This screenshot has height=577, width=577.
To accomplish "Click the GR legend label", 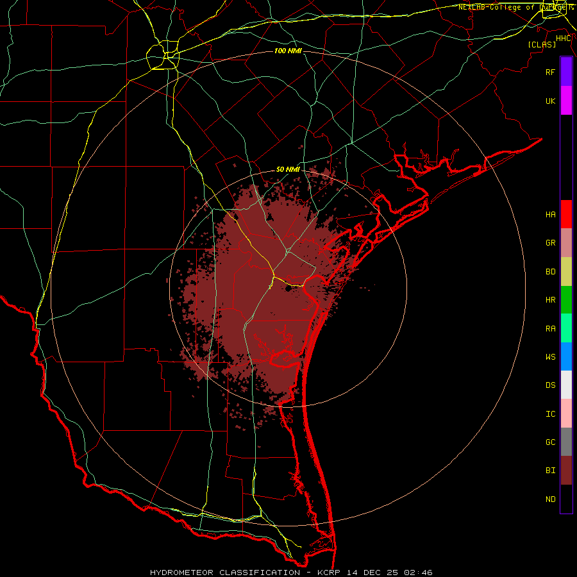I will 550,243.
